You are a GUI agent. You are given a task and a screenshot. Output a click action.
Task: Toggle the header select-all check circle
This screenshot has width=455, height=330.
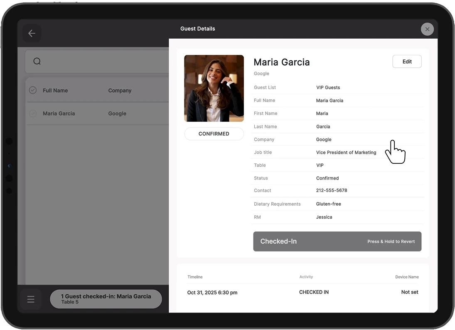point(33,90)
